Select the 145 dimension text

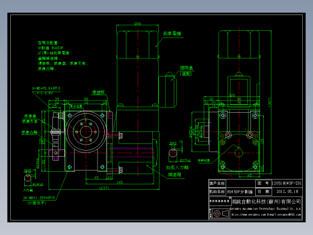point(120,182)
